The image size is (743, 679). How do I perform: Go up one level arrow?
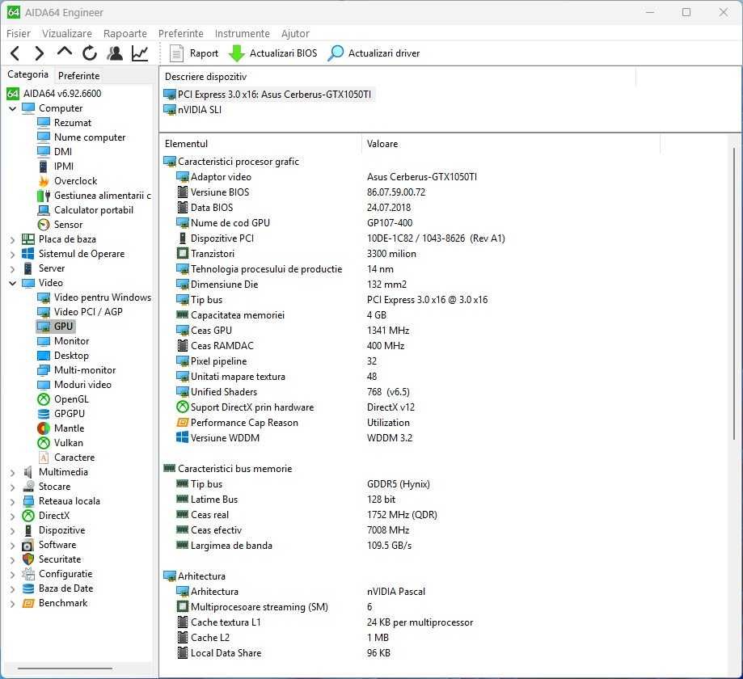tap(65, 52)
